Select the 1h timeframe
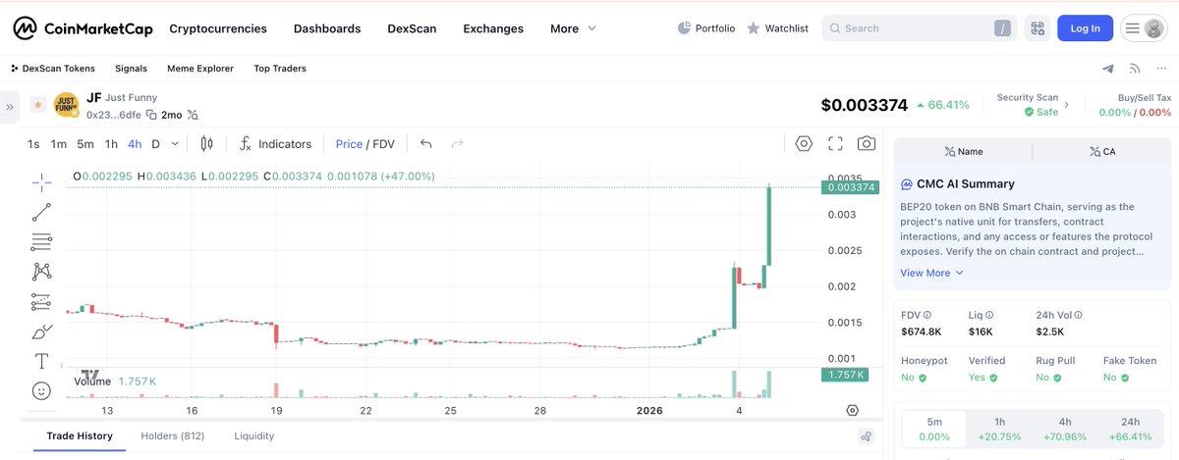Viewport: 1179px width, 460px height. 111,144
